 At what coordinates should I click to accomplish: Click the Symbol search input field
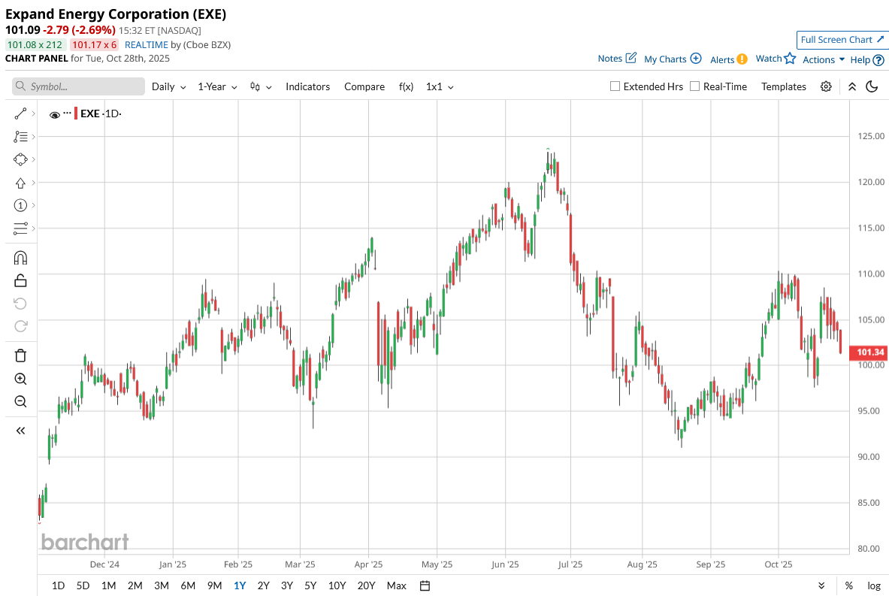[x=78, y=86]
